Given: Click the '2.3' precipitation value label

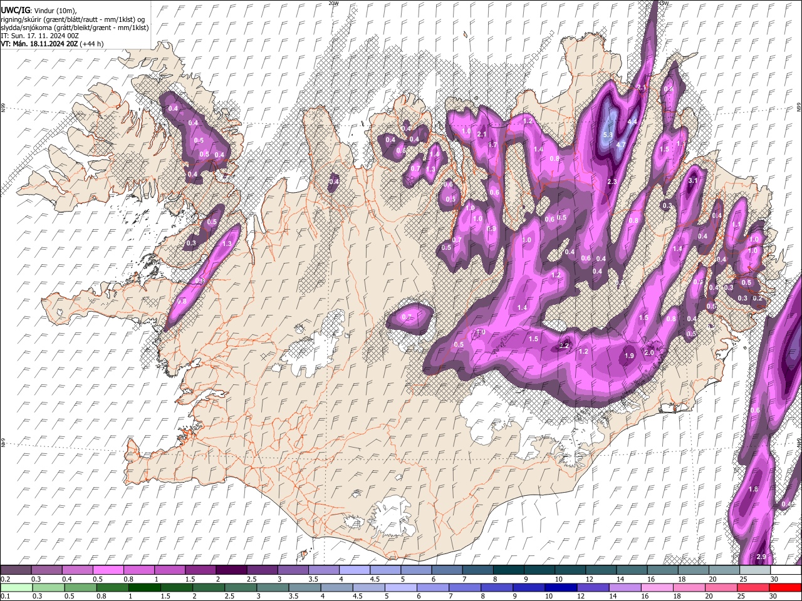Looking at the screenshot, I should click(612, 182).
